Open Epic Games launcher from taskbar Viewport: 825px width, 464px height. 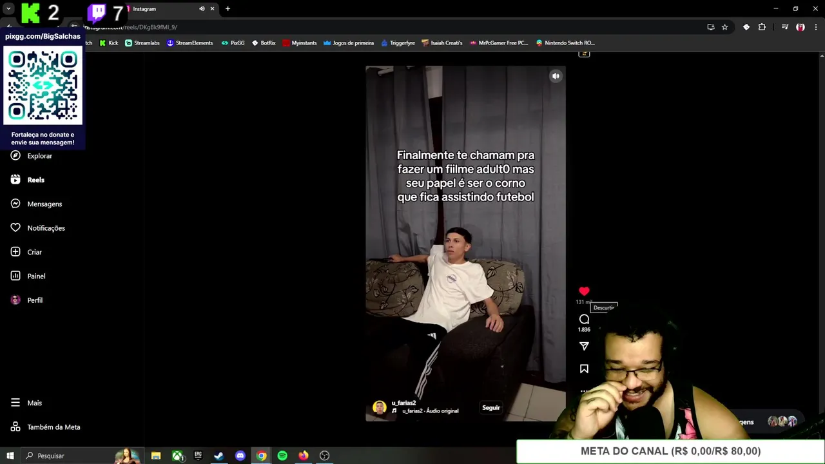tap(198, 456)
